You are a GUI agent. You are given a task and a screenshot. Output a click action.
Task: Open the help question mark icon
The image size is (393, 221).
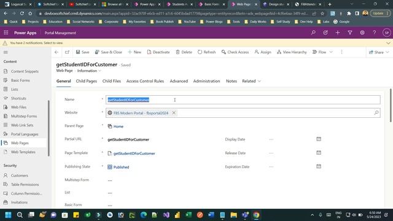click(x=375, y=33)
